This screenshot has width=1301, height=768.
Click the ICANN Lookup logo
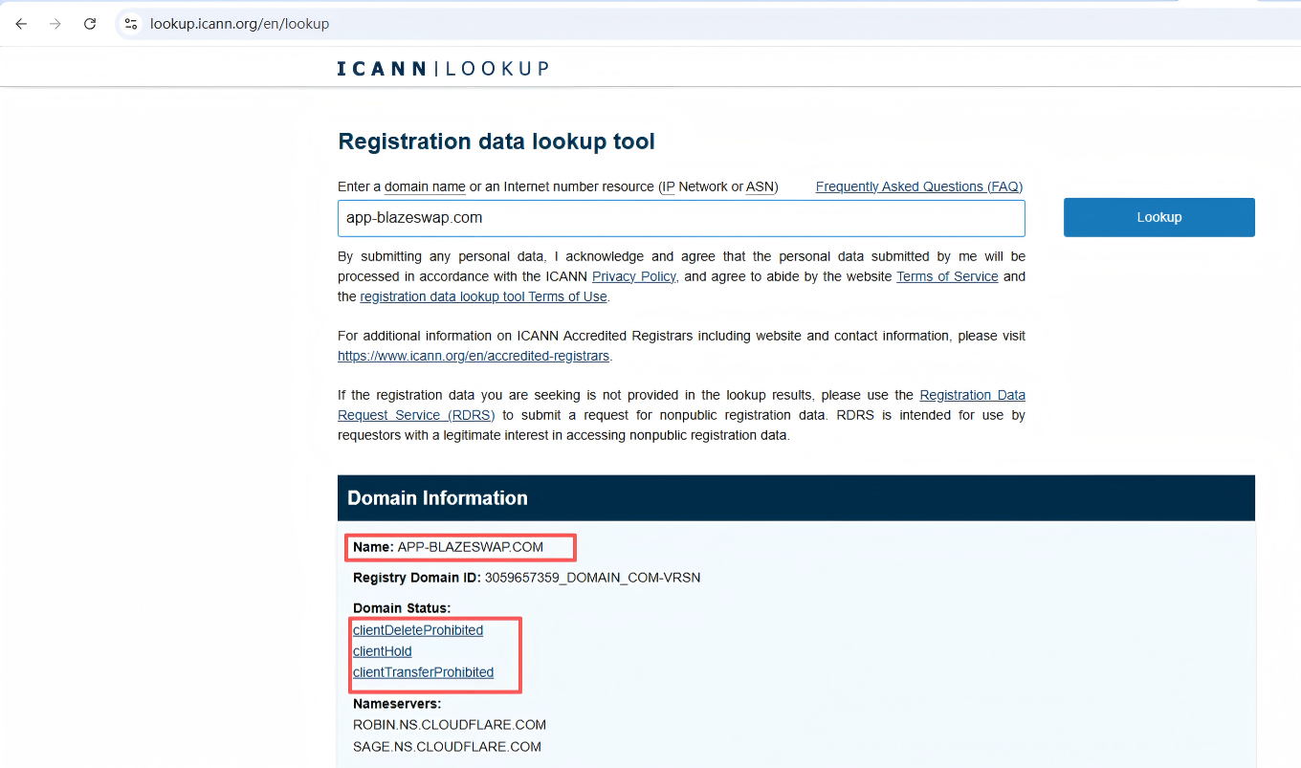tap(443, 69)
